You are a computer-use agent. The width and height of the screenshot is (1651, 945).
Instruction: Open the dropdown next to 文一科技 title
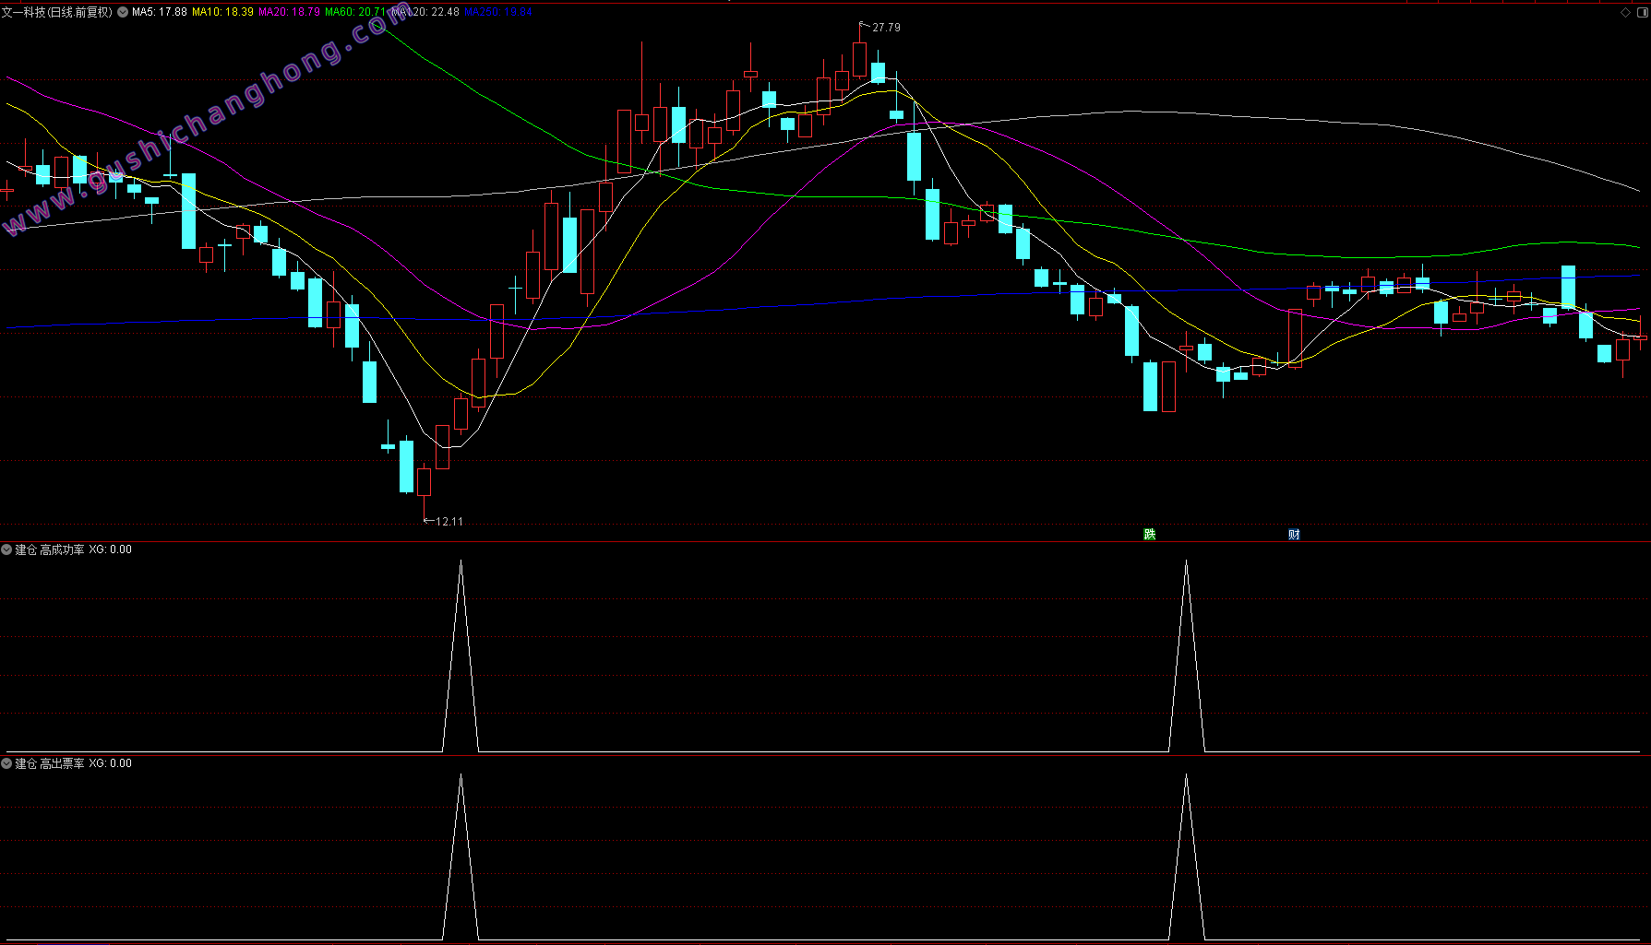pos(123,12)
